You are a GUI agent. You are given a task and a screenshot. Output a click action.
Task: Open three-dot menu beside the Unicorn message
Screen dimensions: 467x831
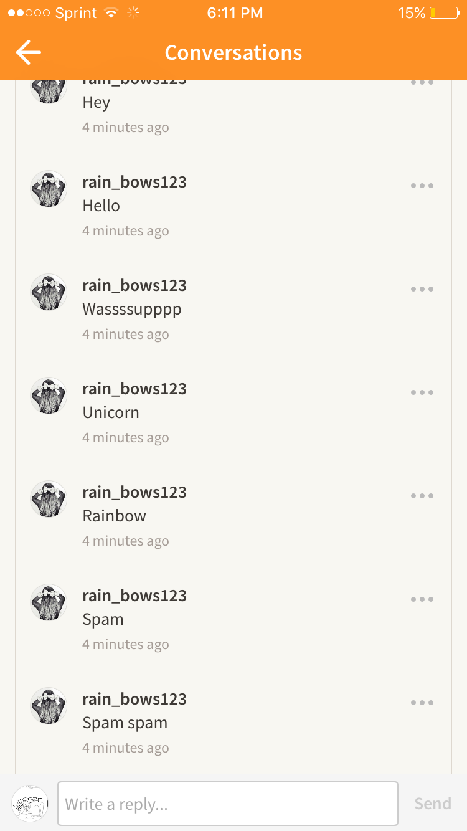click(422, 392)
